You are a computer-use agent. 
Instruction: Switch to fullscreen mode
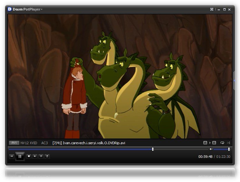212,9
